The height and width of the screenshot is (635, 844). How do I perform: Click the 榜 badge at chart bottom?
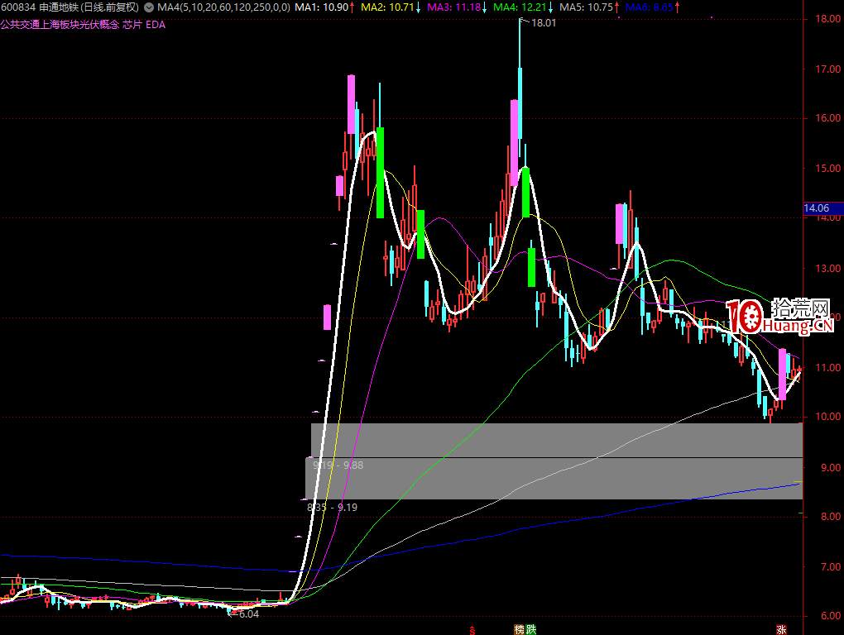(519, 629)
